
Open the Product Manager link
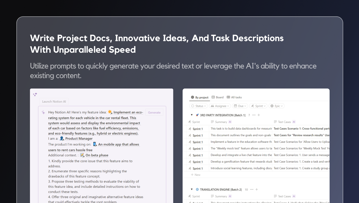point(79,139)
